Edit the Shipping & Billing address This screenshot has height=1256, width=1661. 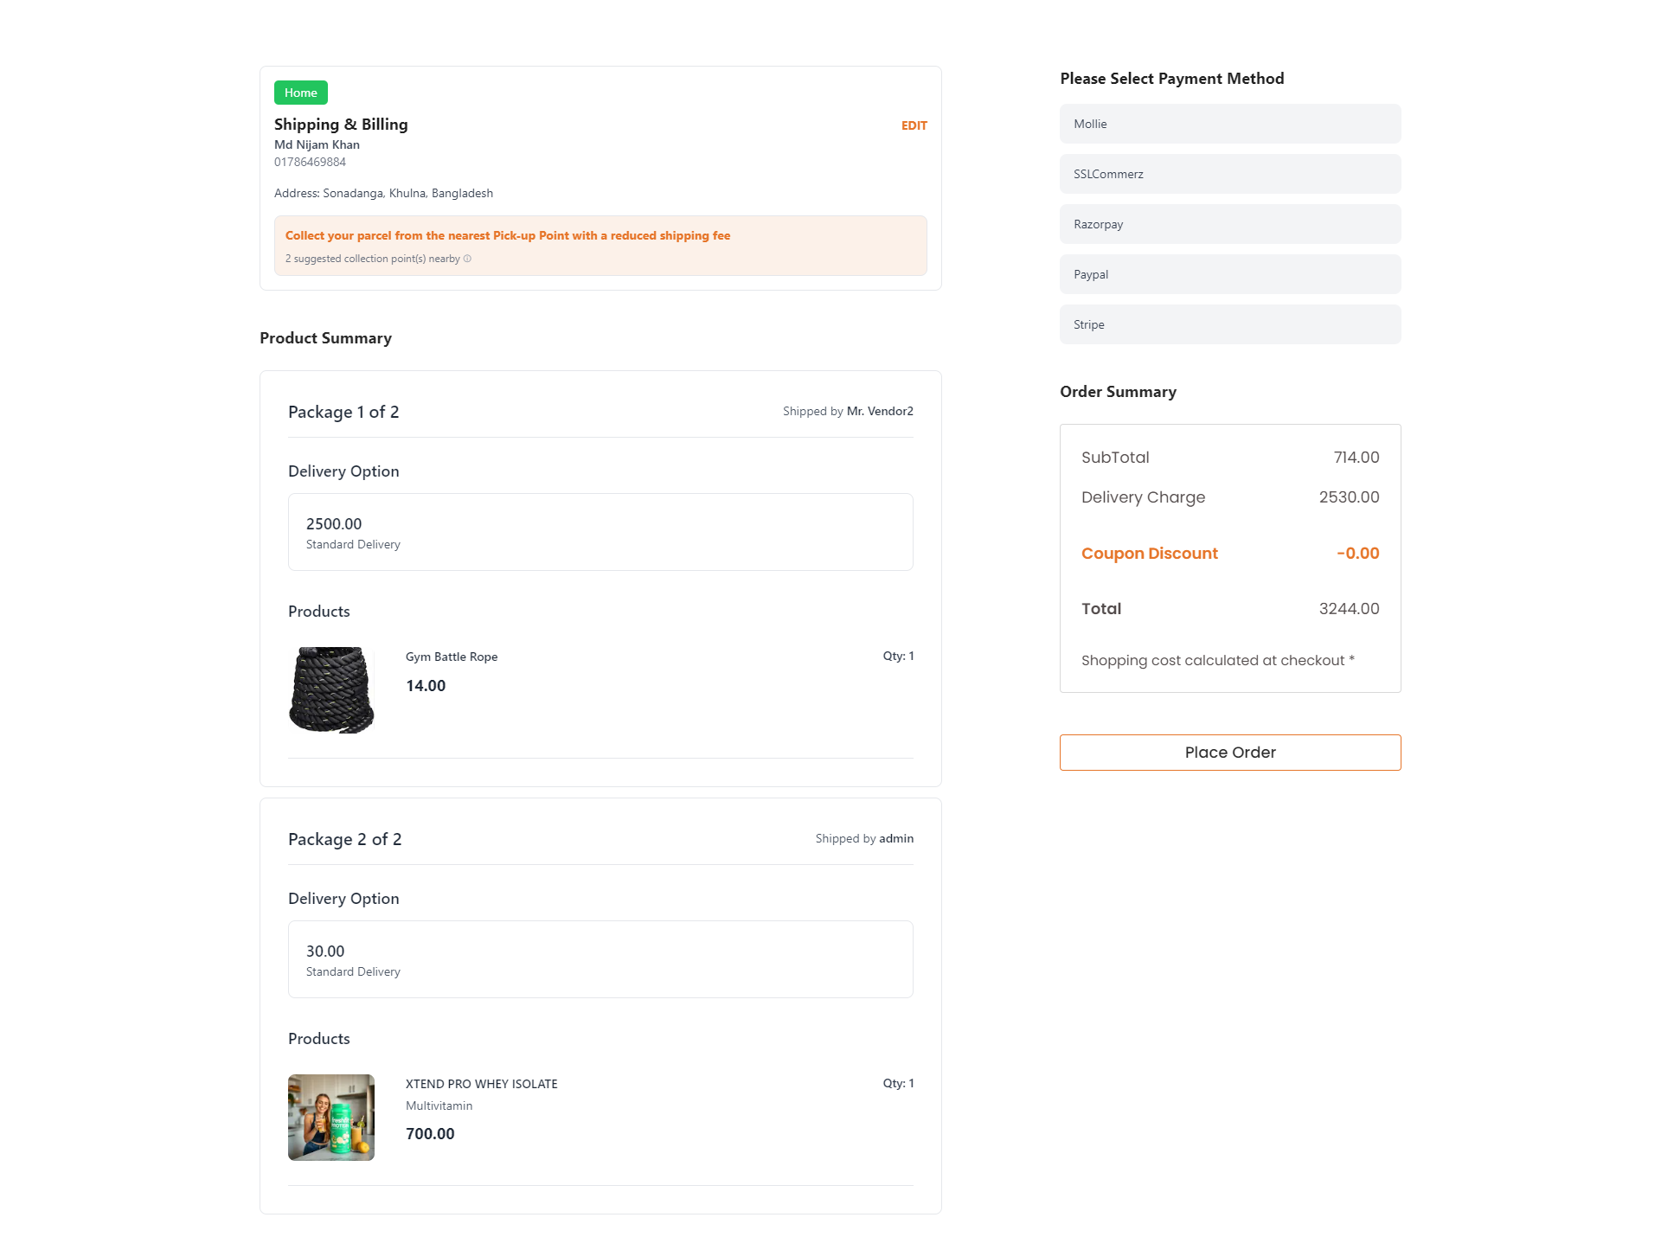coord(914,125)
